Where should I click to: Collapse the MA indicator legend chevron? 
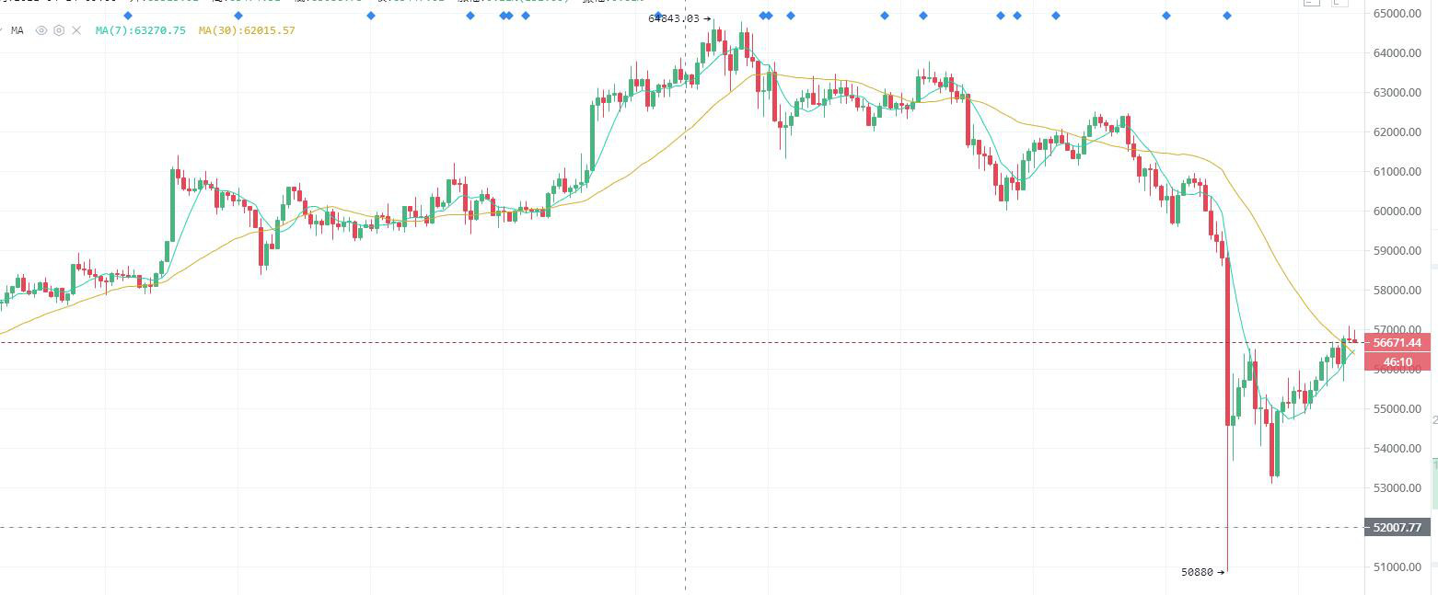point(3,30)
